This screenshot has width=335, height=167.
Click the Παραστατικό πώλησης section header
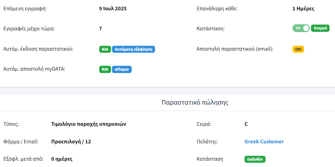195,102
